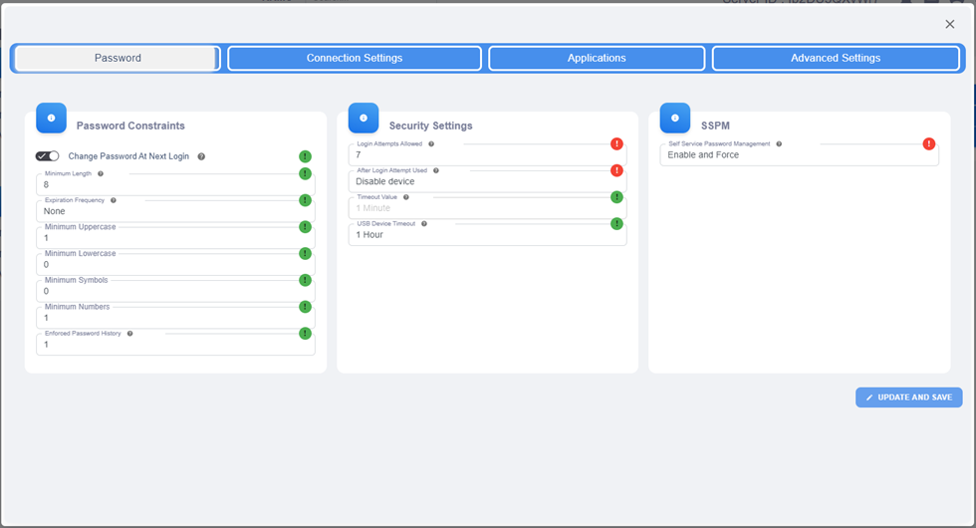Open the Applications tab

click(x=597, y=59)
